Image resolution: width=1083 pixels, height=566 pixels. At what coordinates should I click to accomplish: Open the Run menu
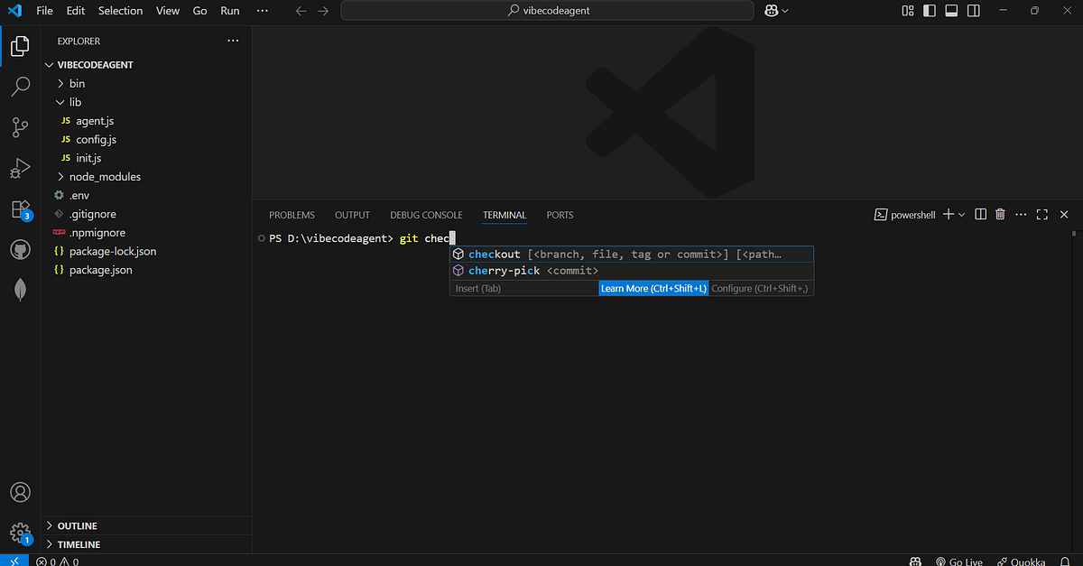coord(229,10)
